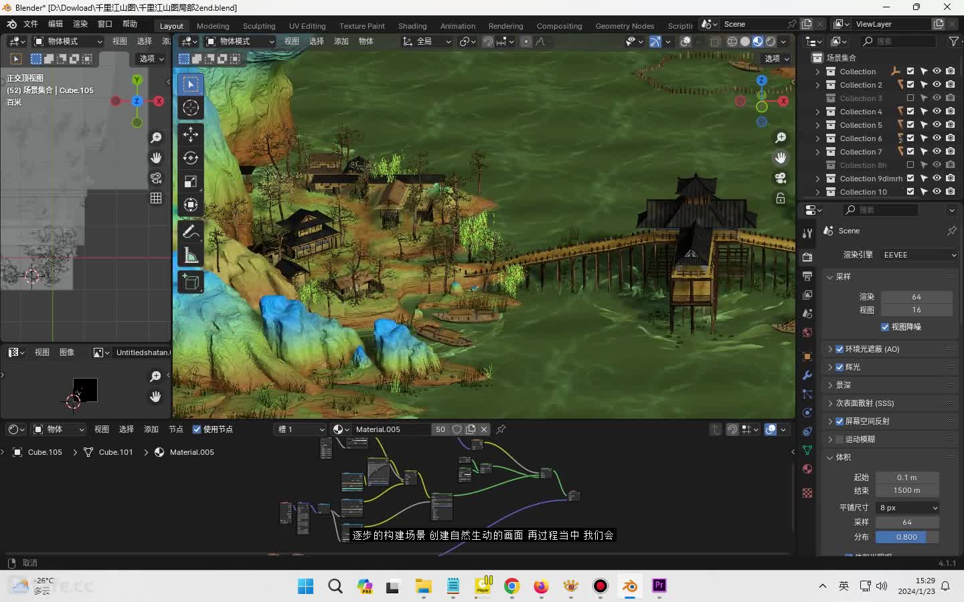Open Premiere Pro from the taskbar
964x602 pixels.
tap(659, 587)
